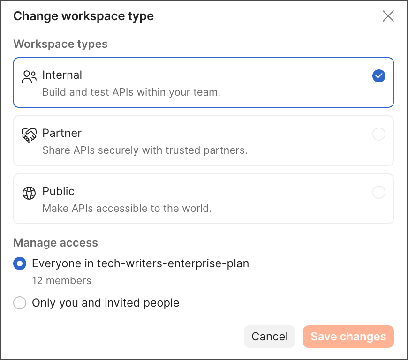Click the Partner handshake icon

pyautogui.click(x=29, y=135)
